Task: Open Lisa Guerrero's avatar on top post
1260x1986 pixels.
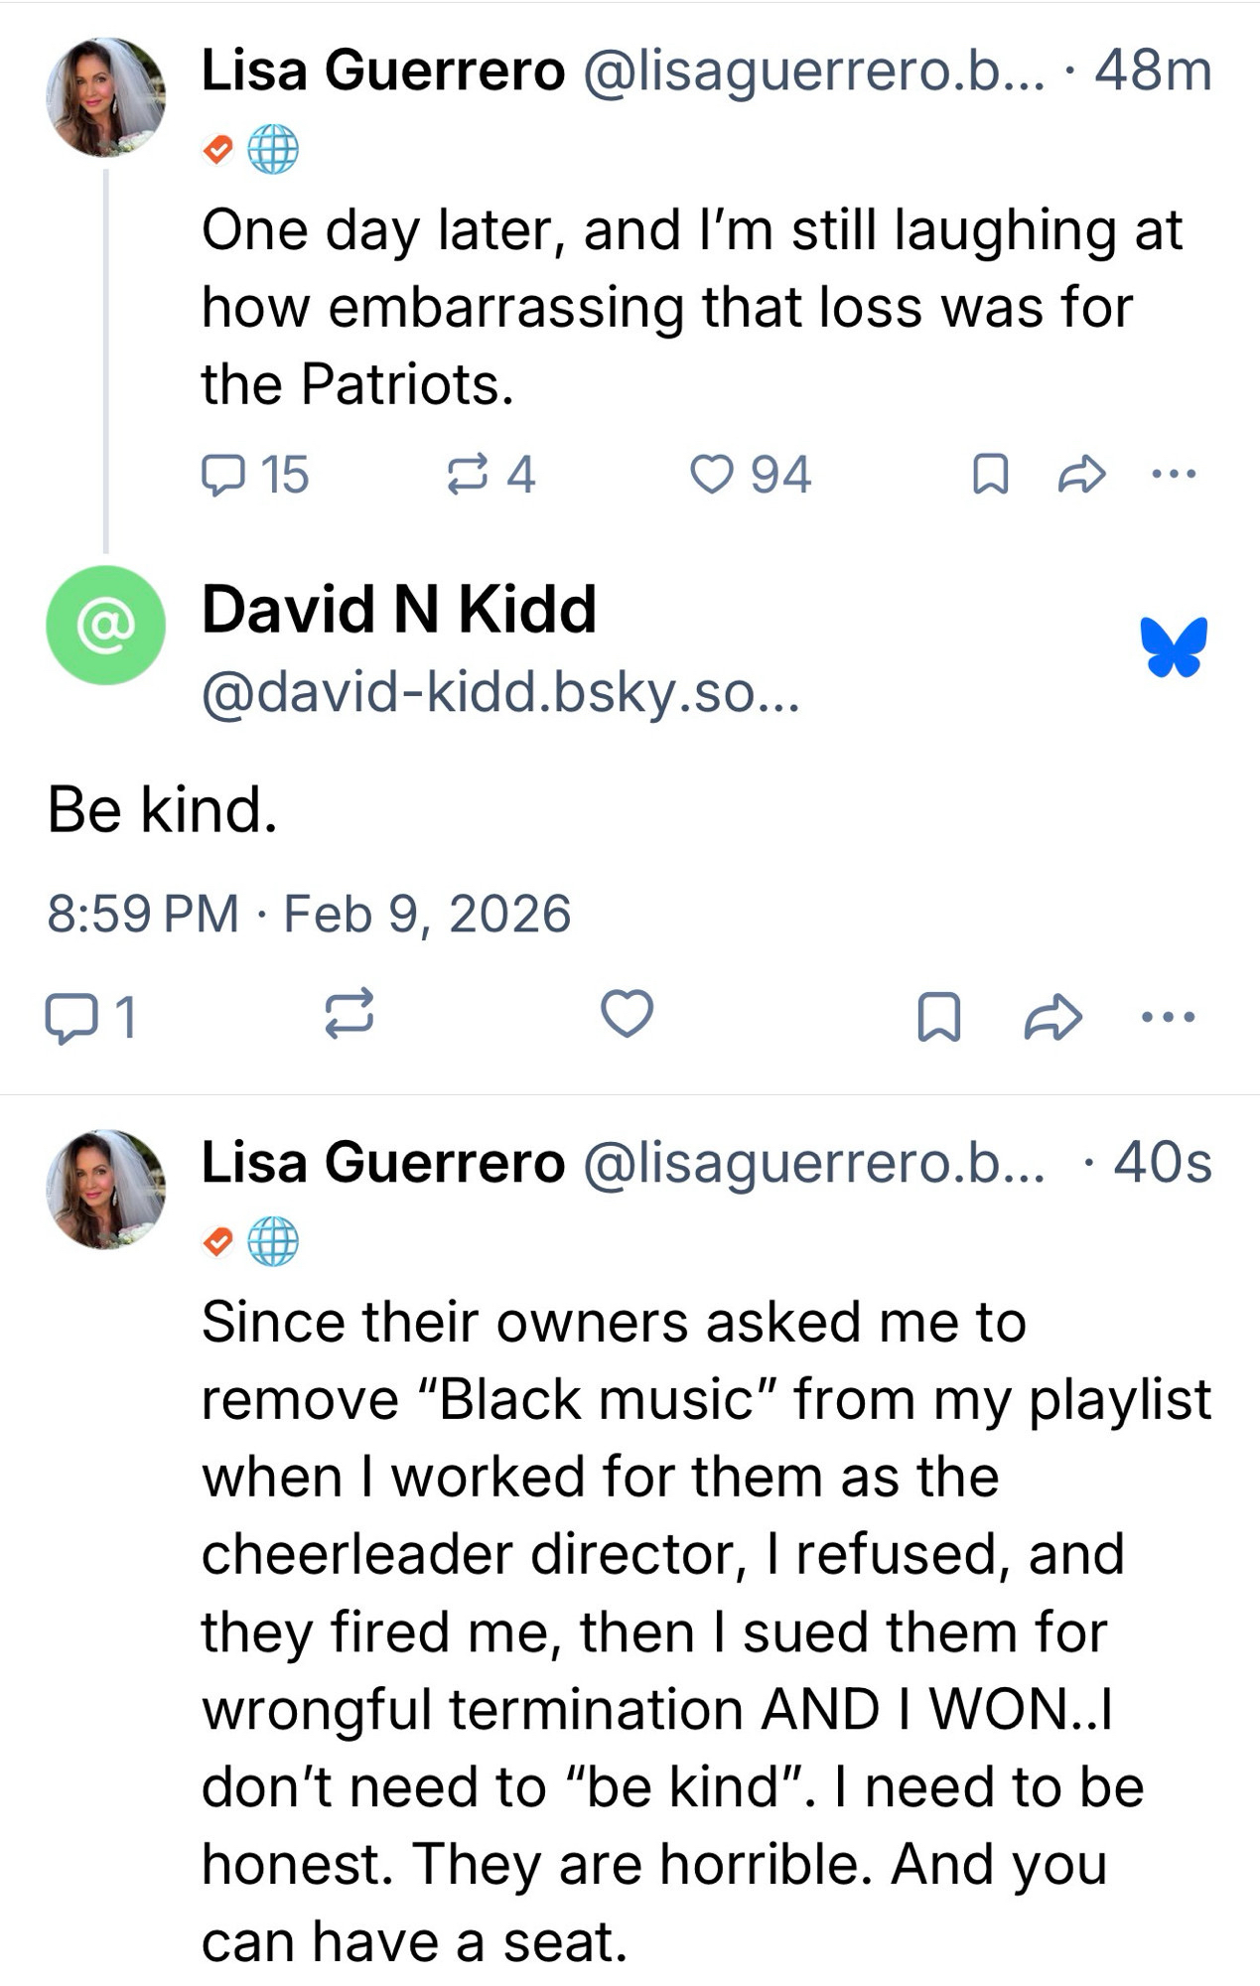Action: pos(105,97)
